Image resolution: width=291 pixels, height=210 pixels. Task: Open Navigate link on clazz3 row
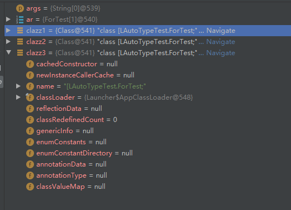click(x=221, y=53)
